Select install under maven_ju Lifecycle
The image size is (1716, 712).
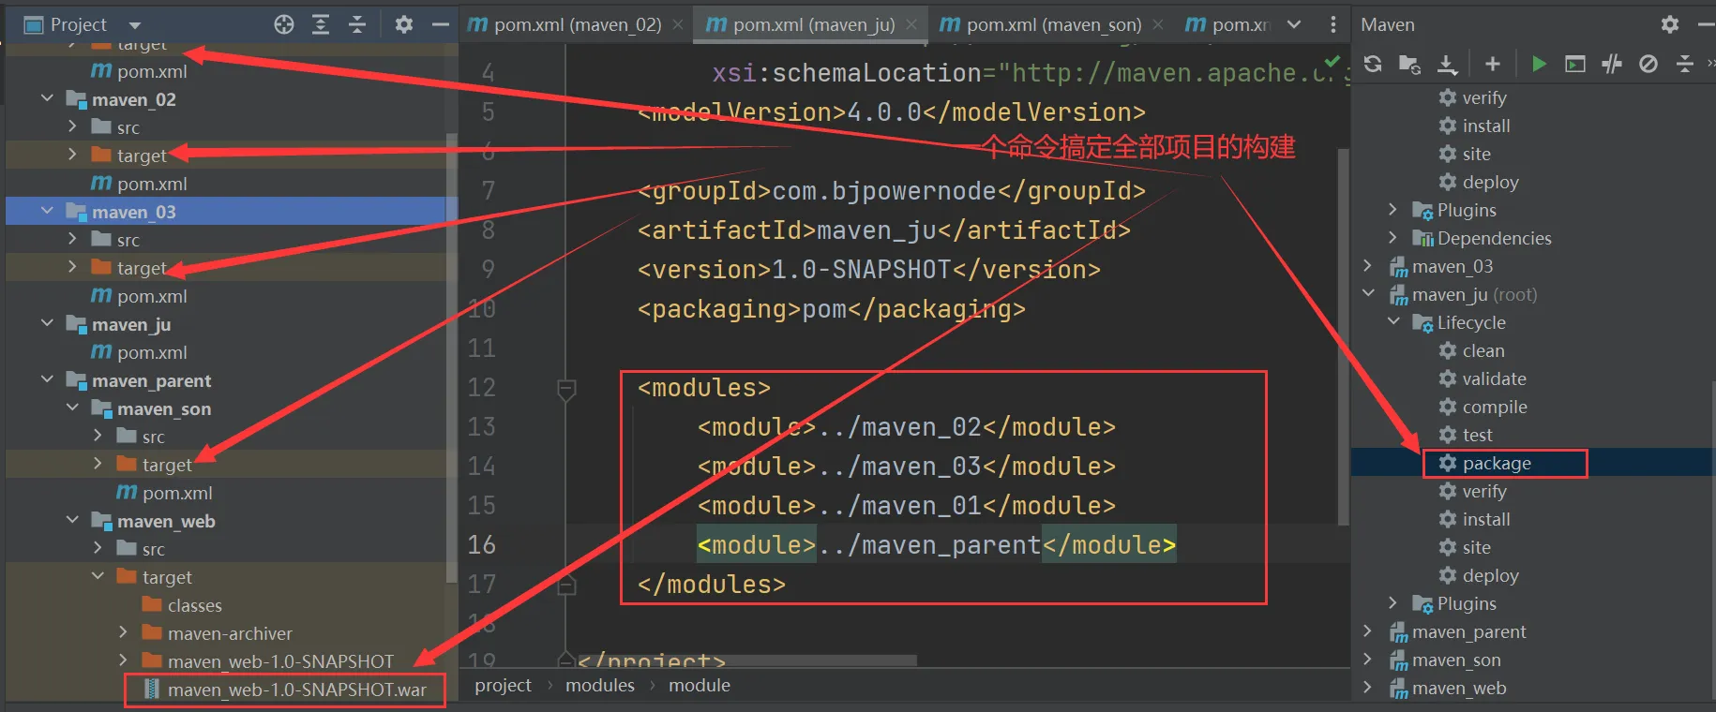click(1486, 519)
